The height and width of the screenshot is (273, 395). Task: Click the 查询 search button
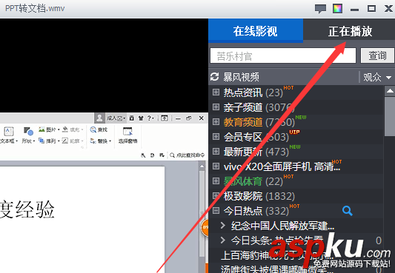point(377,55)
